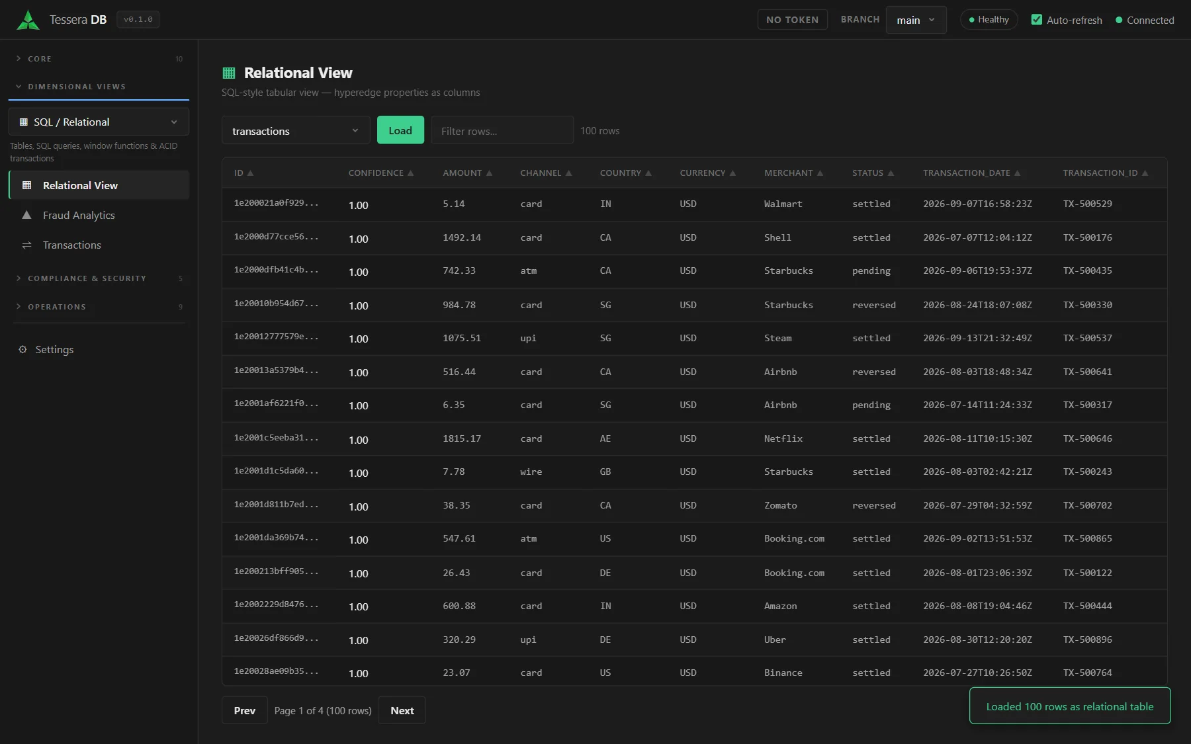Expand the CORE sidebar section
Screen dimensions: 1191x744
point(99,59)
